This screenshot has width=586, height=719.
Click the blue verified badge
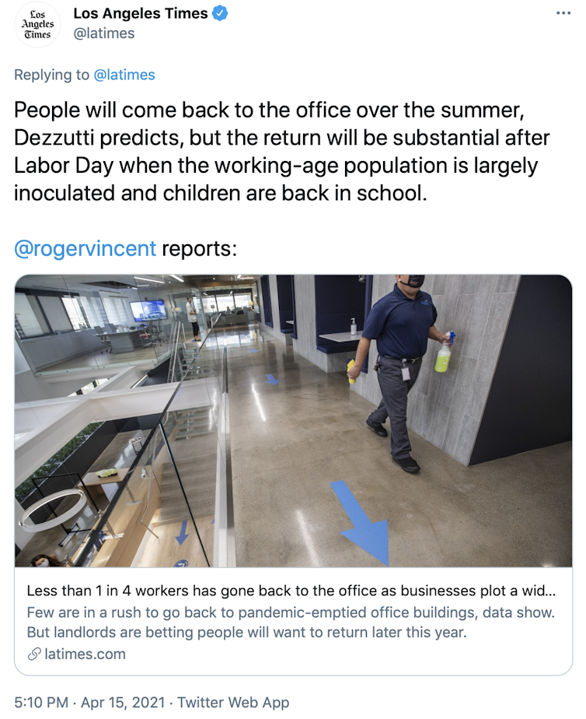pos(221,14)
